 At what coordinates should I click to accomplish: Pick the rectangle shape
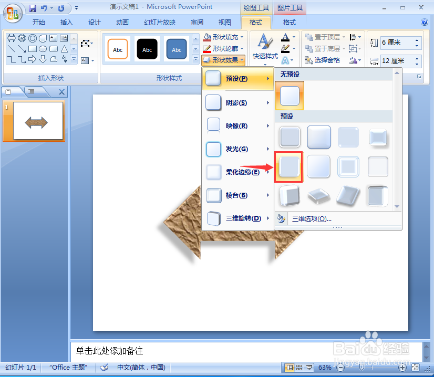pyautogui.click(x=33, y=49)
